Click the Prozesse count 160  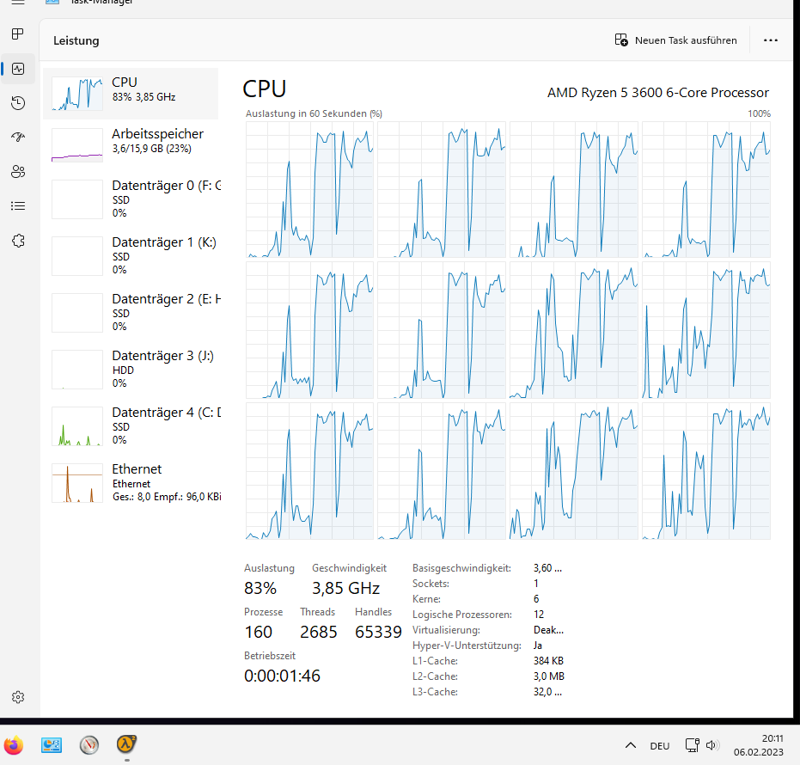coord(258,632)
